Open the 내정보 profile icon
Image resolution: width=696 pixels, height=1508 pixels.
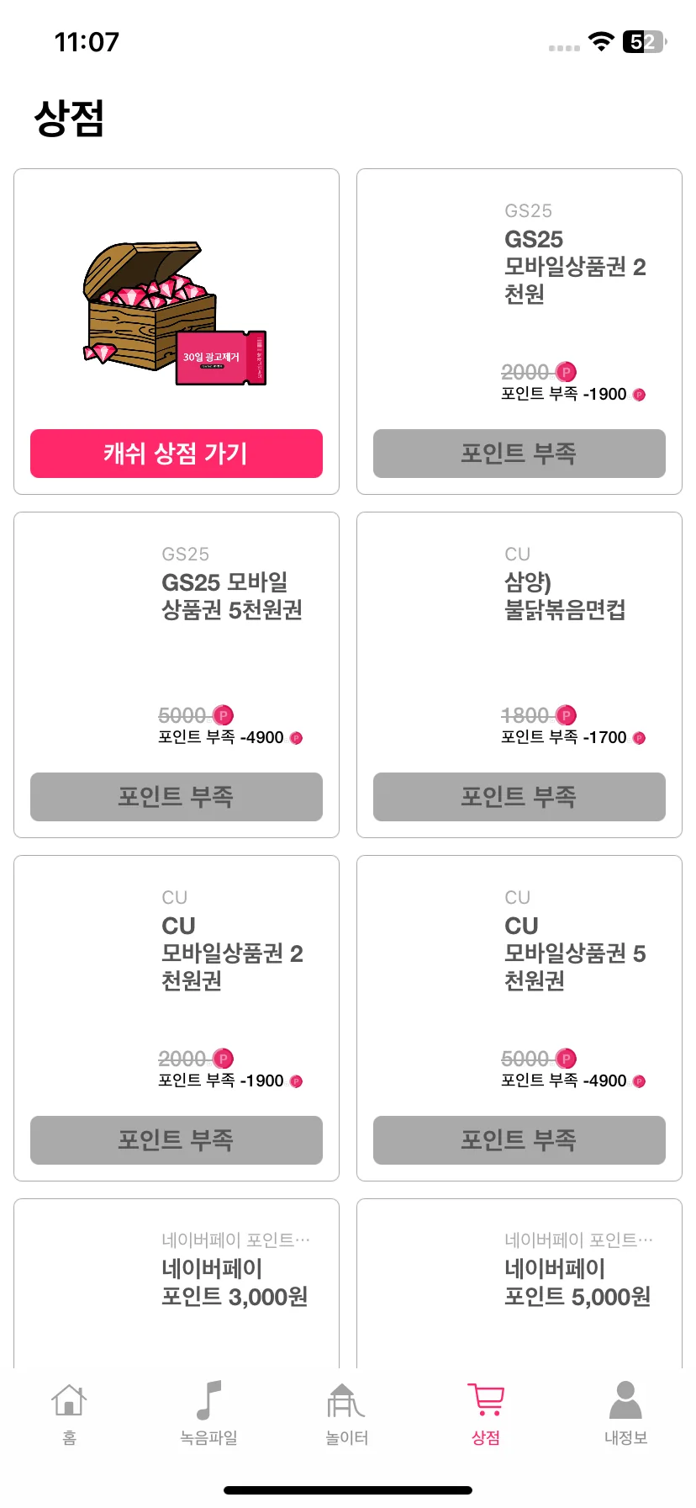(625, 1400)
